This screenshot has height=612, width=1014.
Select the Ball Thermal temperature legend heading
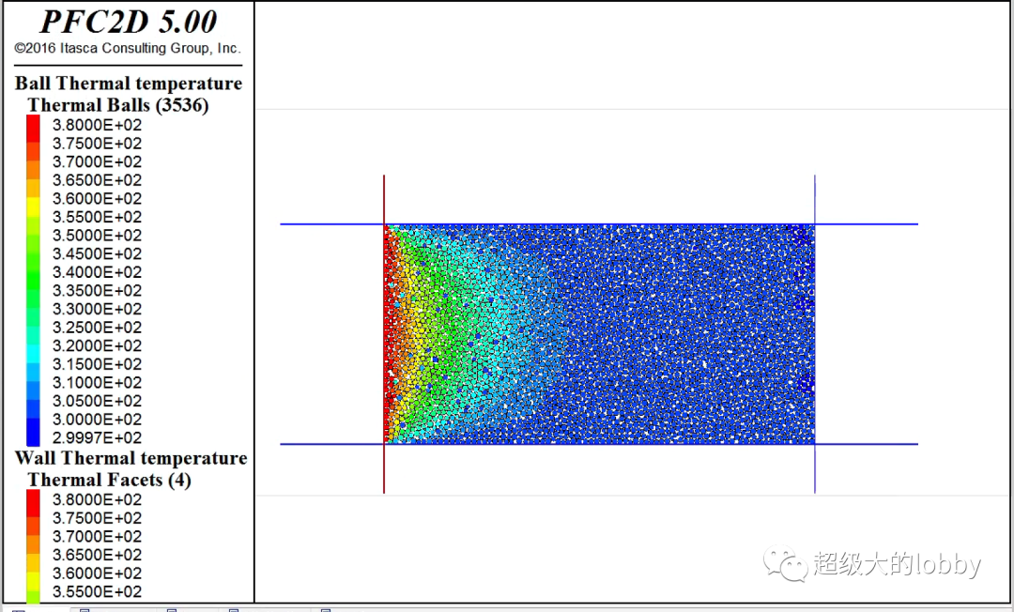click(129, 84)
